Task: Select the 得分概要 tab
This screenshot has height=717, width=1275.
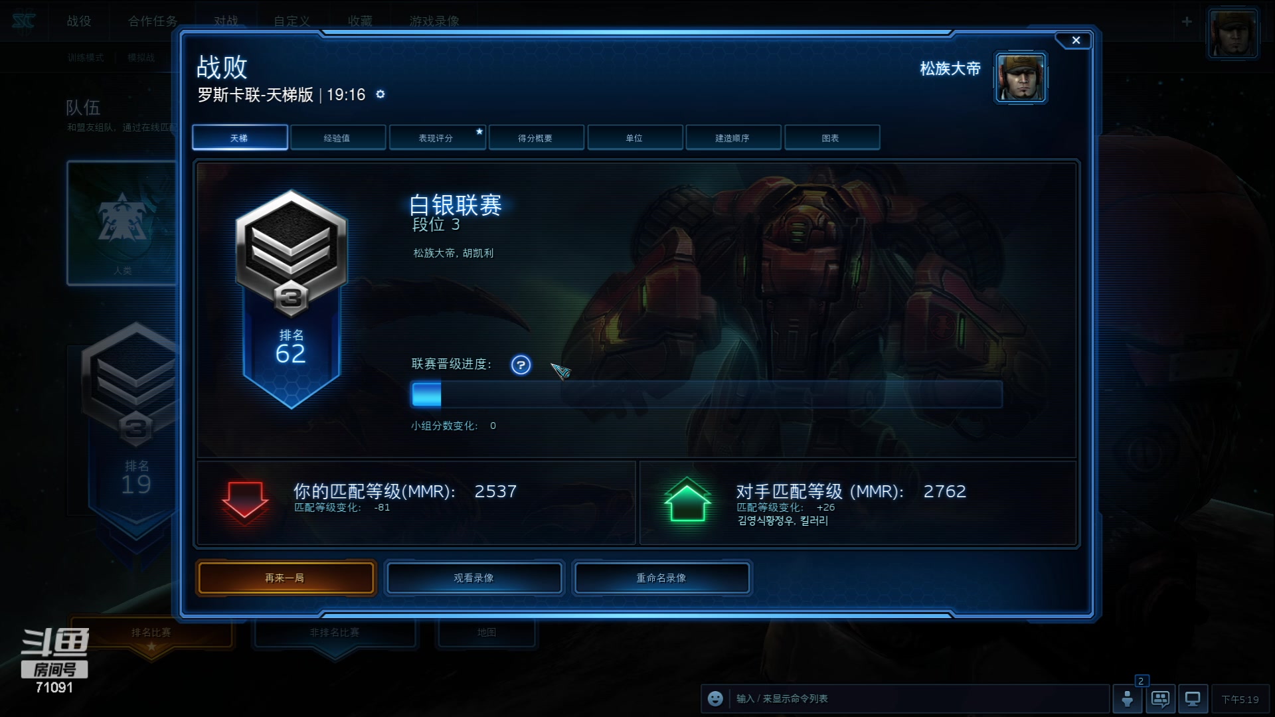Action: (x=535, y=138)
